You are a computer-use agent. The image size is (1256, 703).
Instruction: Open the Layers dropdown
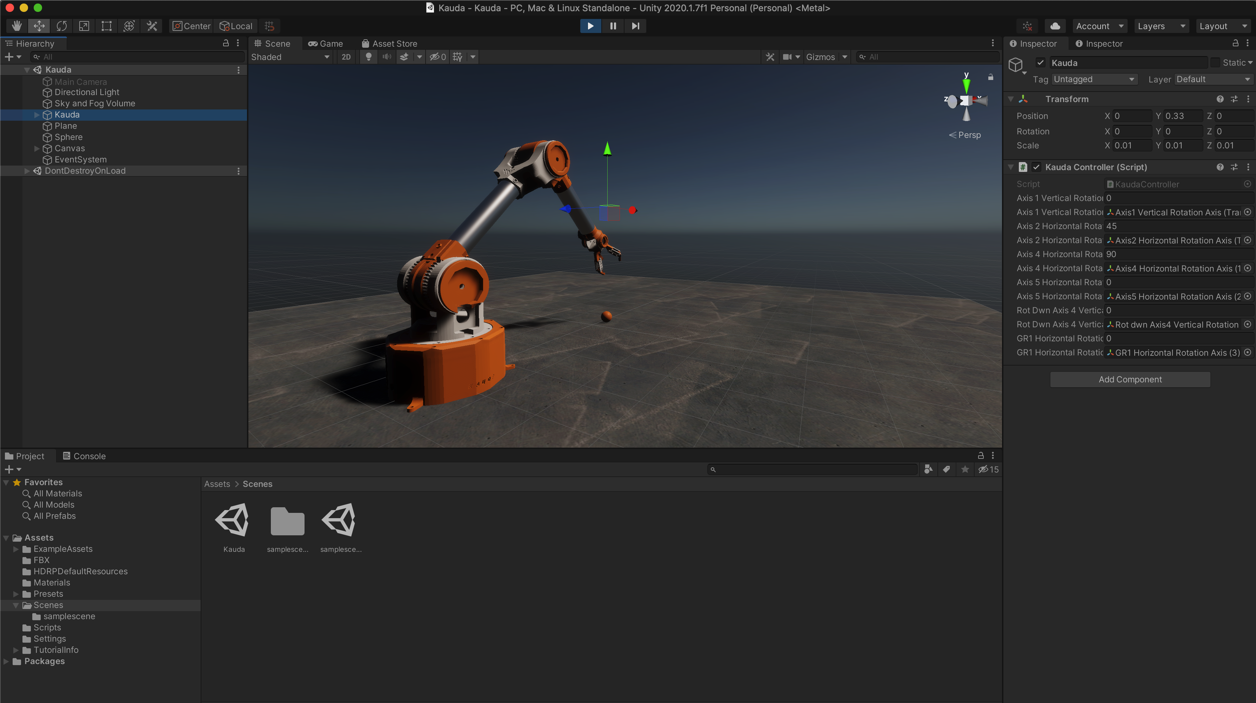(x=1161, y=26)
